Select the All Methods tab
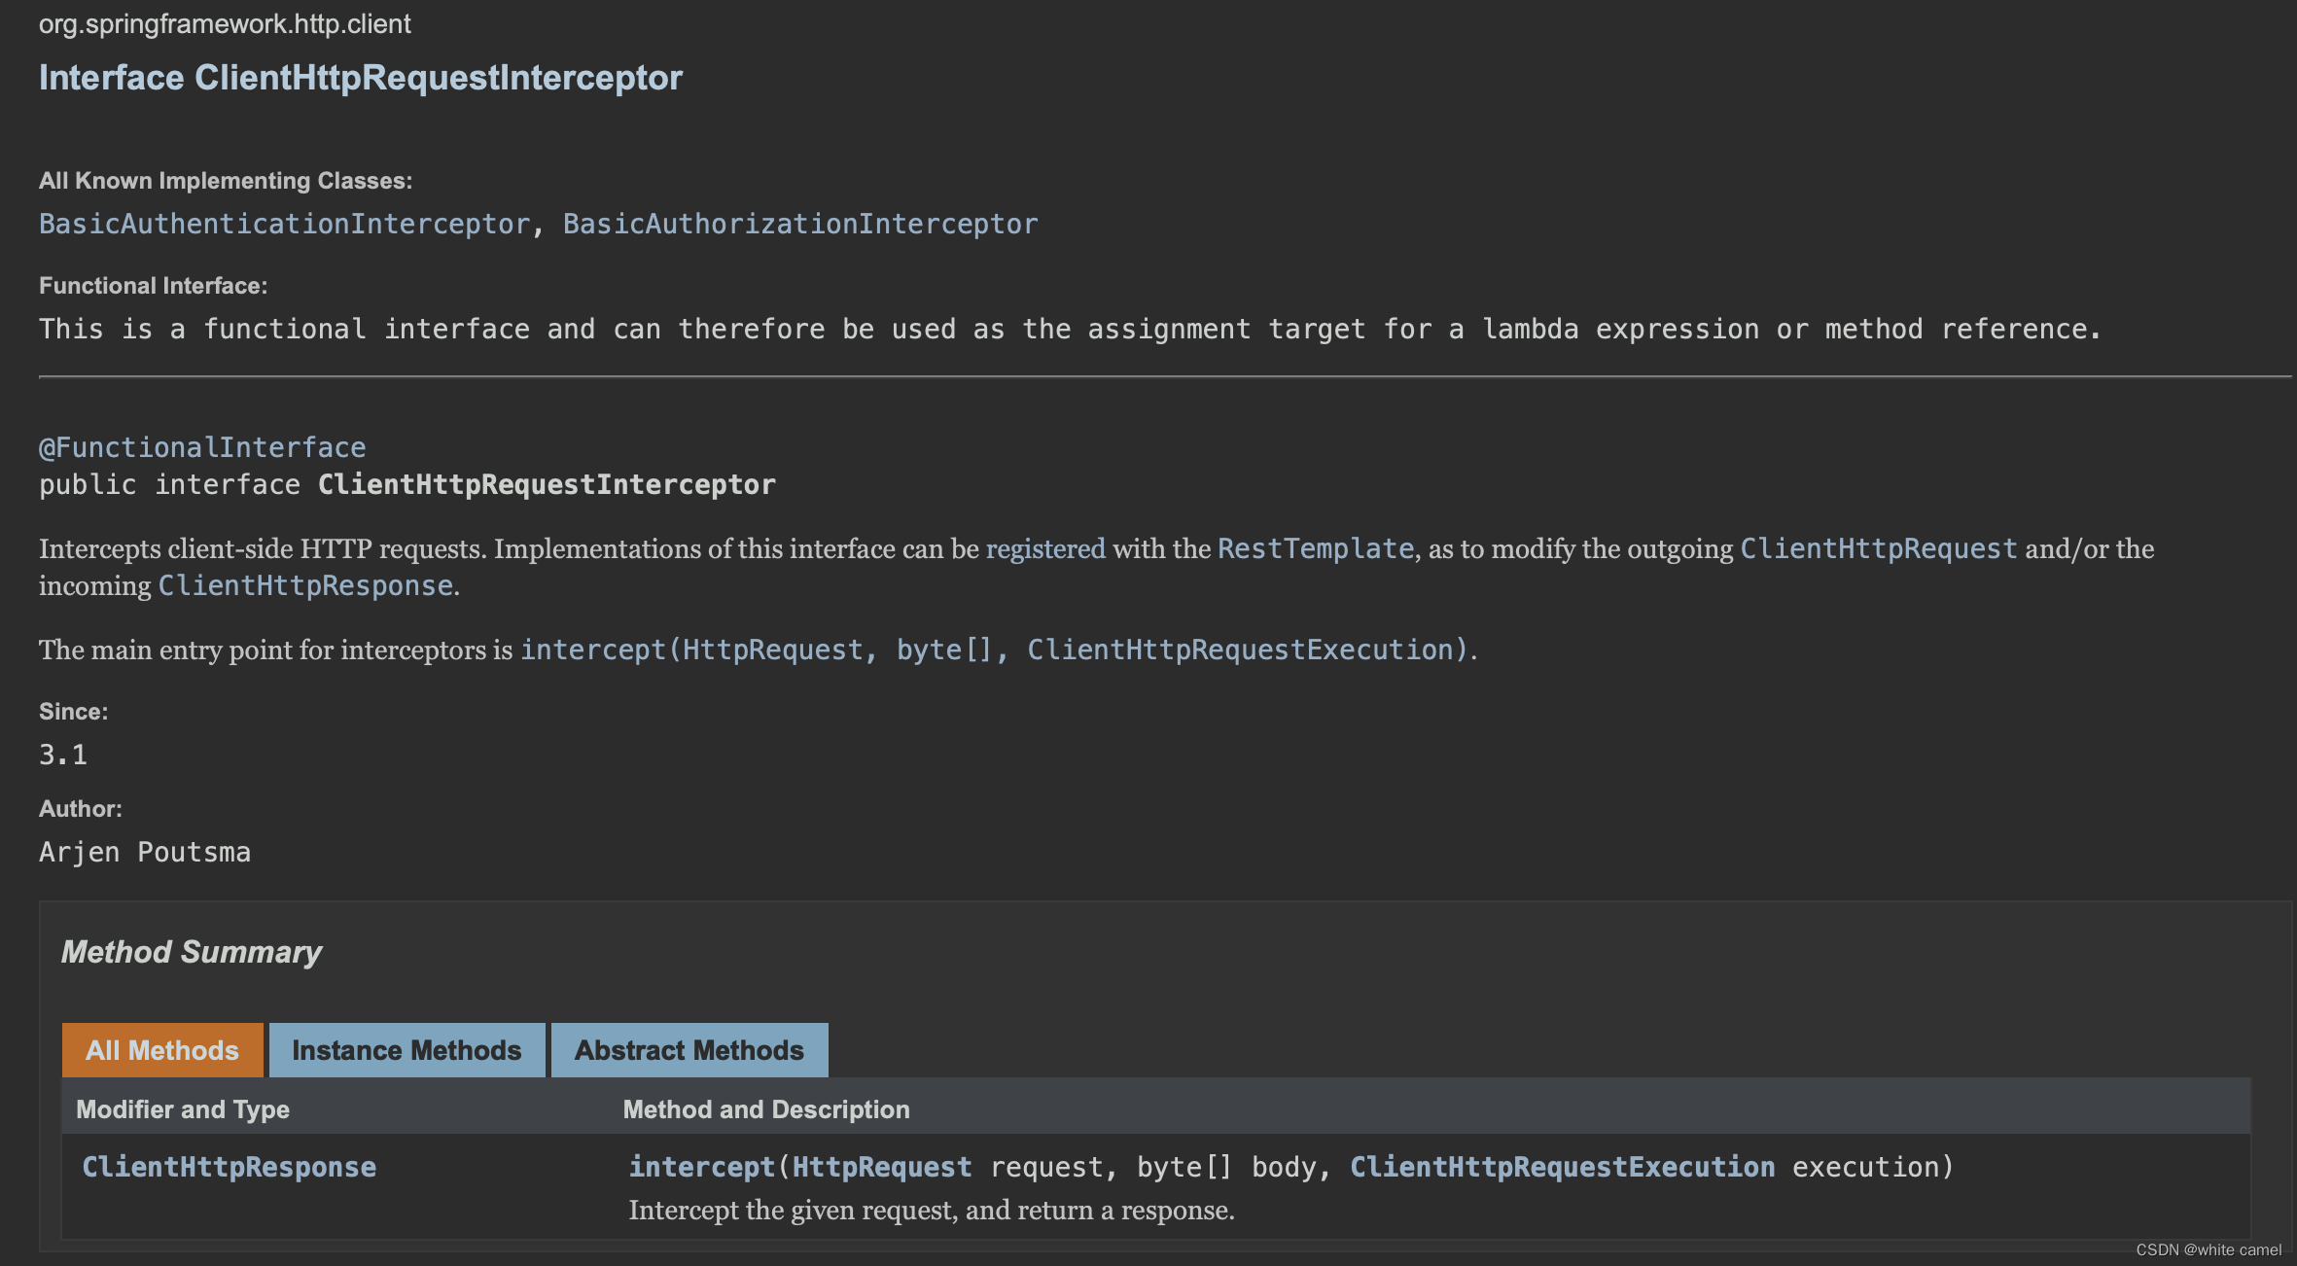 click(162, 1050)
